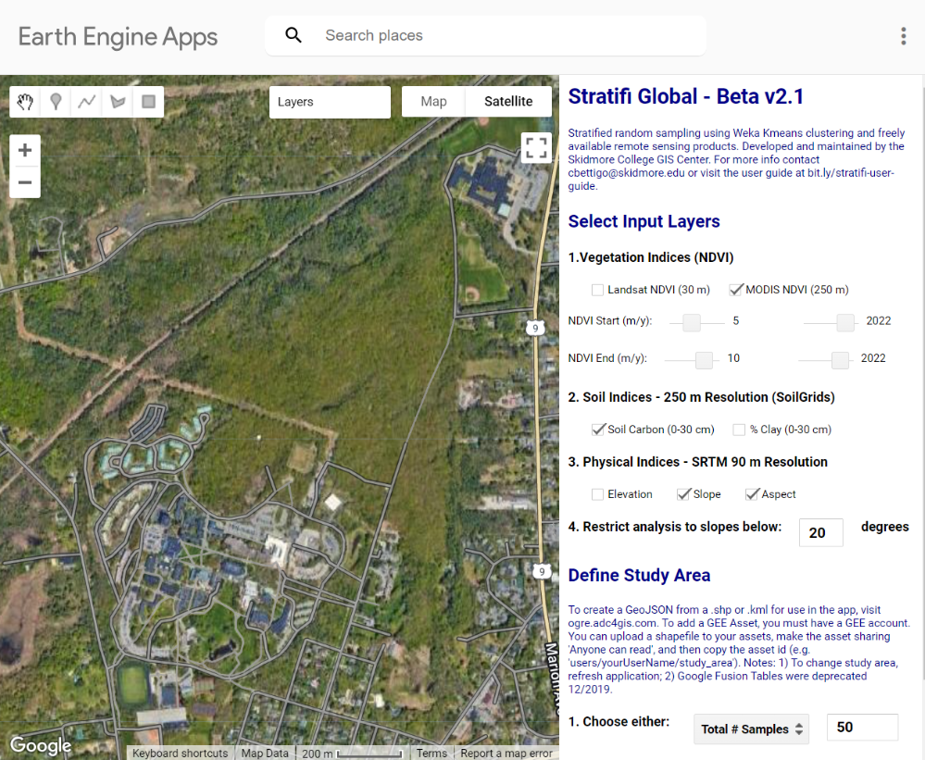Image resolution: width=925 pixels, height=760 pixels.
Task: Choose the draw line tool
Action: tap(87, 102)
